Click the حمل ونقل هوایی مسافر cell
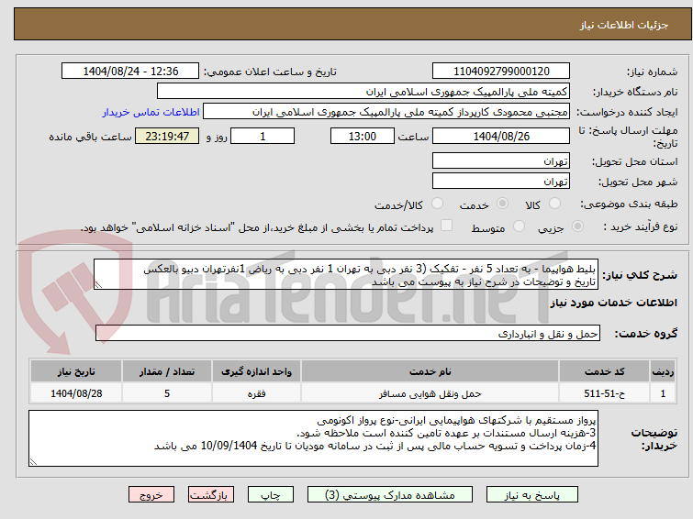 click(x=430, y=393)
